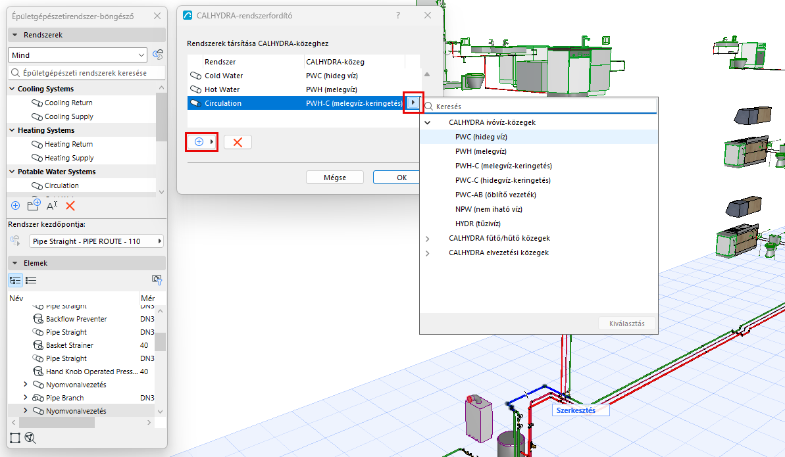
Task: Click the element filter icon in Elemek section
Action: coord(157,280)
